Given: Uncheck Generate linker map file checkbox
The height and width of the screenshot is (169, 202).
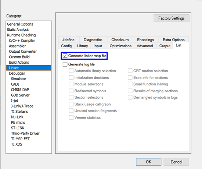Looking at the screenshot, I should tap(65, 56).
